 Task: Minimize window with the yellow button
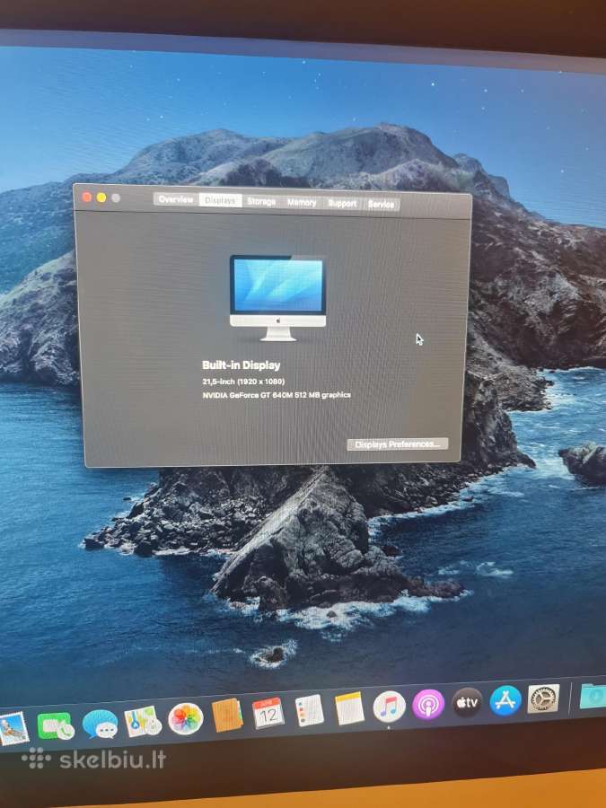(101, 198)
